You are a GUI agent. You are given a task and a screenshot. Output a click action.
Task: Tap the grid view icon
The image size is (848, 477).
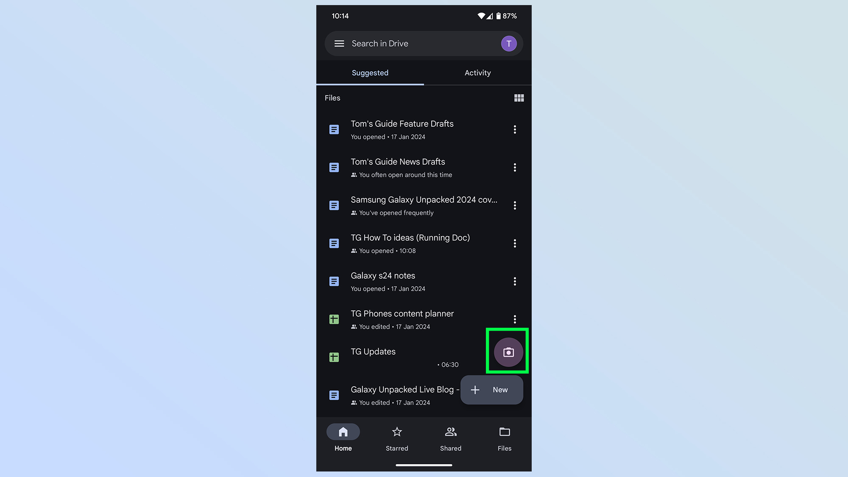(519, 98)
